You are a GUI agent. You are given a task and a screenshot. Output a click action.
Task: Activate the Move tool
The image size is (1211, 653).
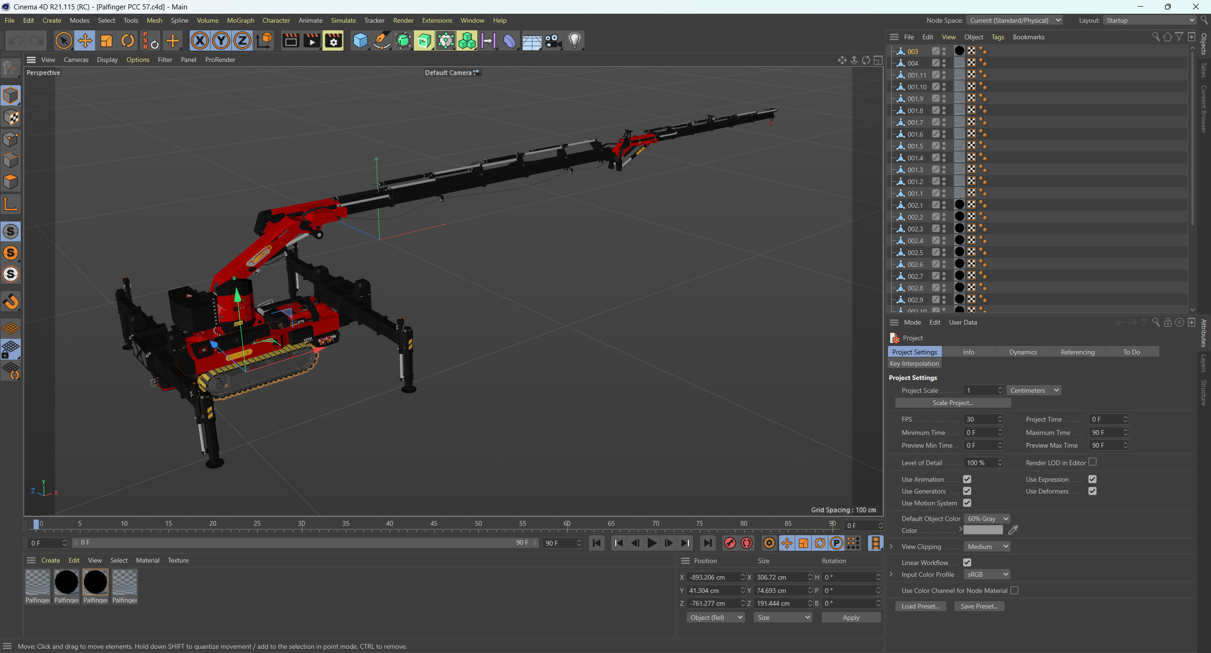pos(85,41)
